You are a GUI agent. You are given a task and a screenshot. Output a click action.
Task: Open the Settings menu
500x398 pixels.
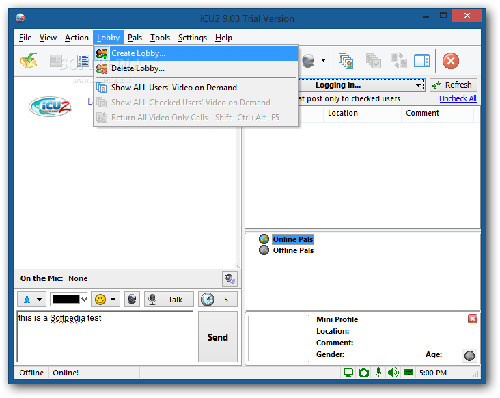pyautogui.click(x=193, y=38)
